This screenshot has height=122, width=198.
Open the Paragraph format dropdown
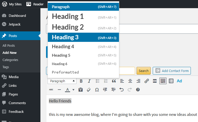[62, 81]
